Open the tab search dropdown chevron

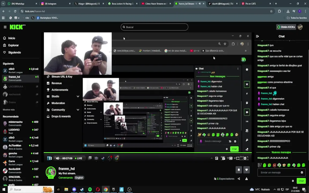click(3, 3)
